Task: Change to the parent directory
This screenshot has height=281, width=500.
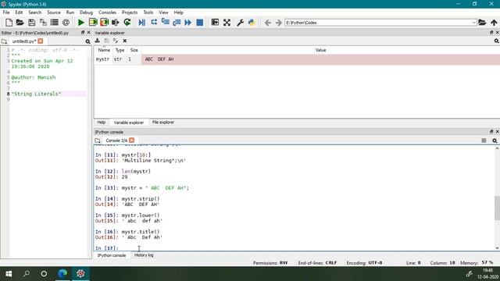Action: [x=494, y=23]
